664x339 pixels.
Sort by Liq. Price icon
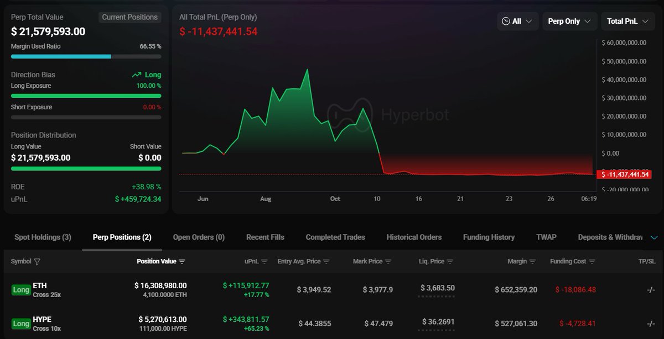(450, 262)
